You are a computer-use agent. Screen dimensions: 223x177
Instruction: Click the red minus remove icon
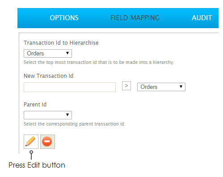click(47, 142)
